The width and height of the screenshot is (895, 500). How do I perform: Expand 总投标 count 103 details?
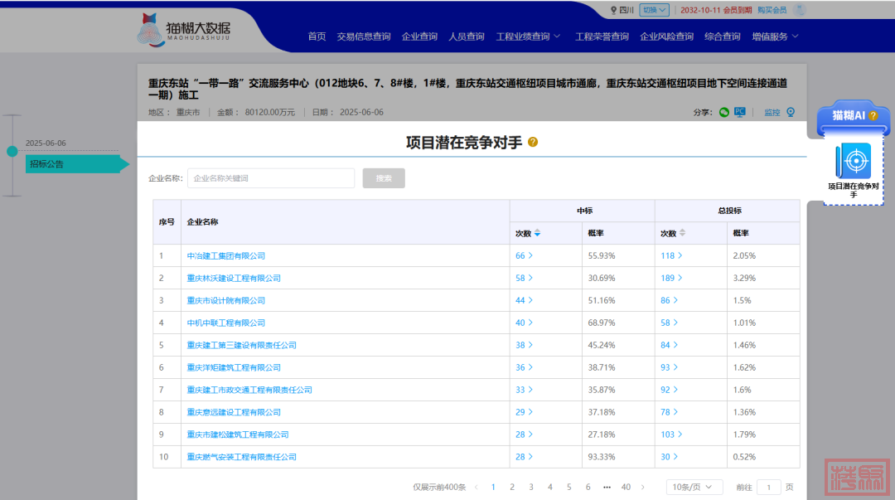tap(671, 434)
